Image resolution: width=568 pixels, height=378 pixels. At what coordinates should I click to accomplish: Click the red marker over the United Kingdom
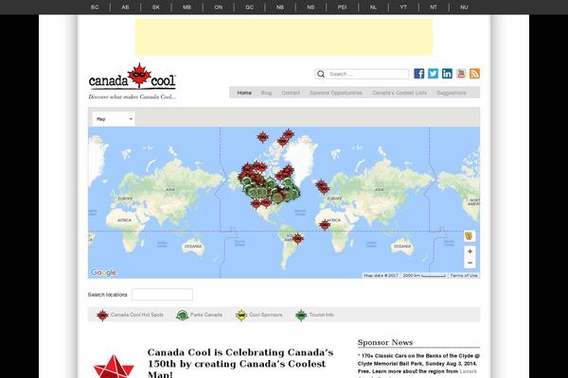(x=322, y=186)
